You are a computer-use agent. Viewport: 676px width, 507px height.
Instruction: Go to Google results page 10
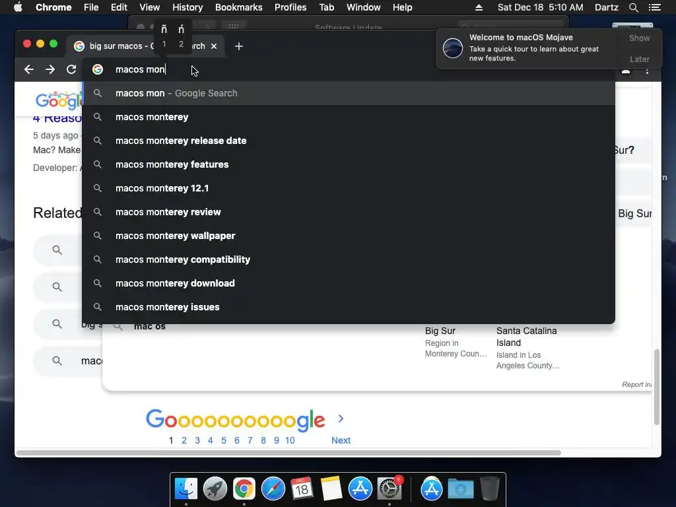(290, 440)
